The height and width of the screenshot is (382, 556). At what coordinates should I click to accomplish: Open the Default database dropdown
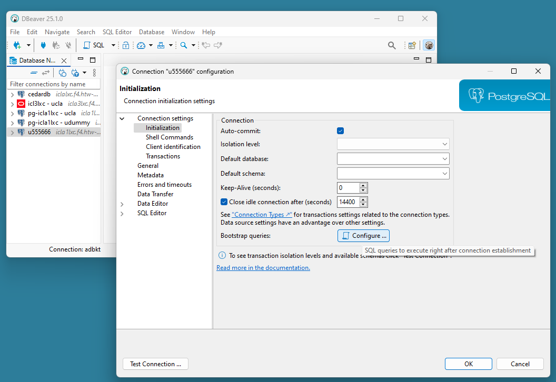(x=393, y=159)
